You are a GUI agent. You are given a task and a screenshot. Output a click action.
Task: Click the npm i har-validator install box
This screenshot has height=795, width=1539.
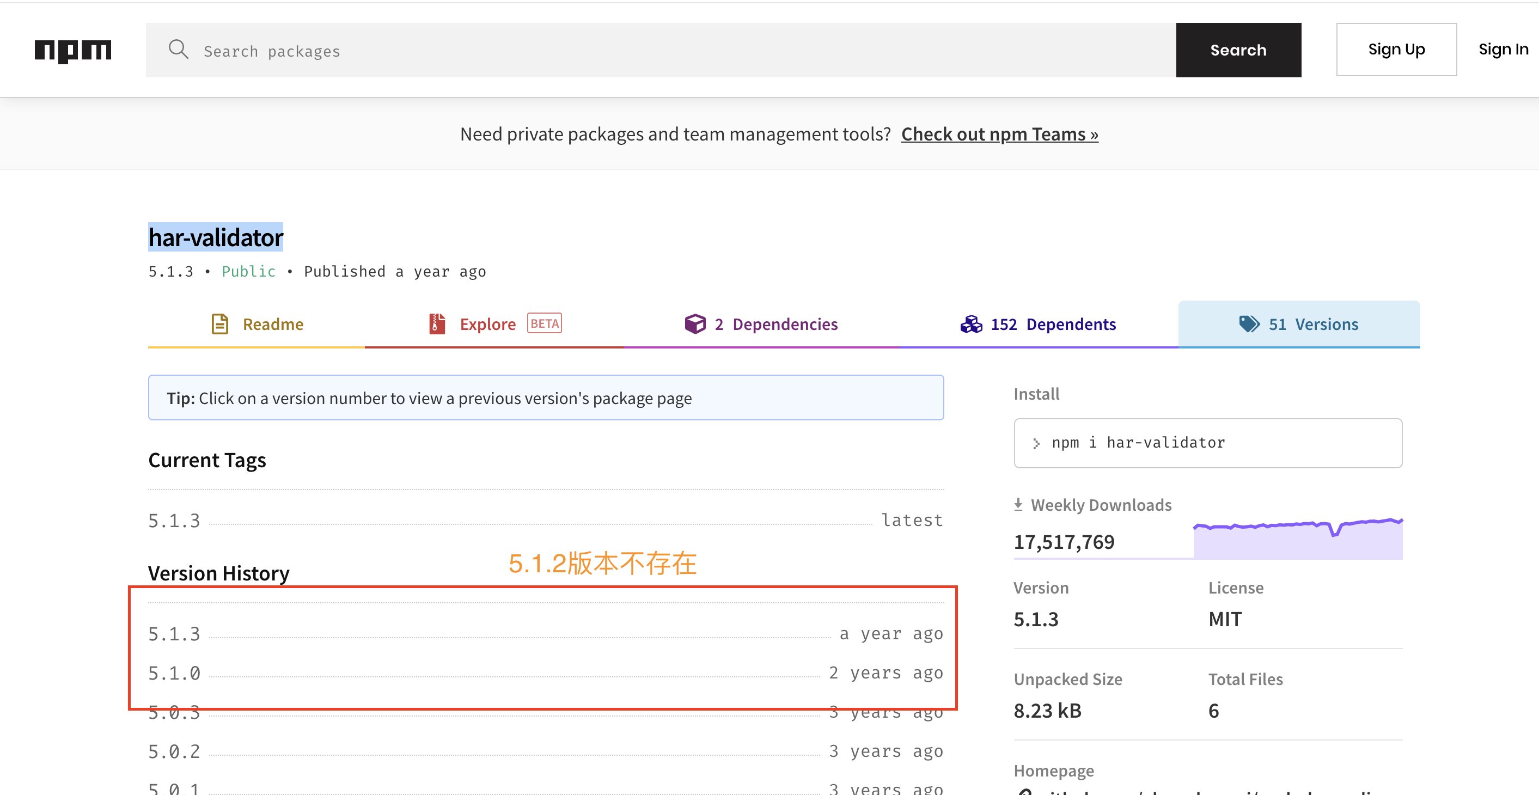pyautogui.click(x=1207, y=443)
